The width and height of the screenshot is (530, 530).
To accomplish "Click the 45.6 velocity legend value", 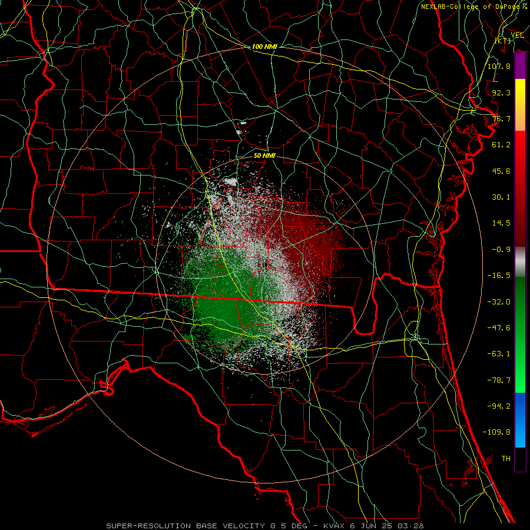I will click(501, 171).
